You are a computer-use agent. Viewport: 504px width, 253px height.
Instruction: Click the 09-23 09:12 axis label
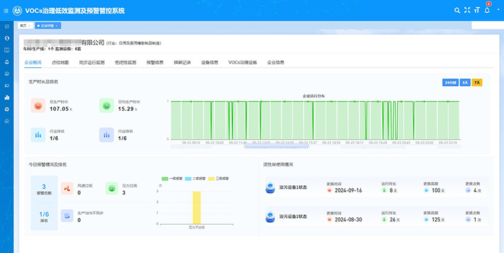(192, 142)
